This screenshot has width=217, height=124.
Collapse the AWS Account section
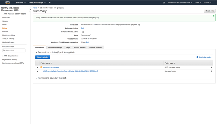[2, 14]
